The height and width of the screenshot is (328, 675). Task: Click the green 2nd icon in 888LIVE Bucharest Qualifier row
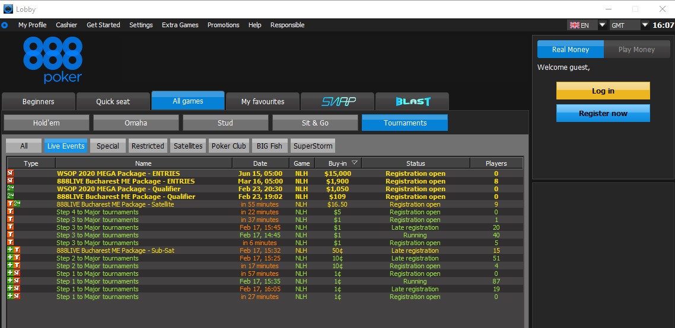click(11, 197)
